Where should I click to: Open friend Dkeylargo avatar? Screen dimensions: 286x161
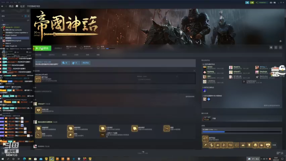257,72
